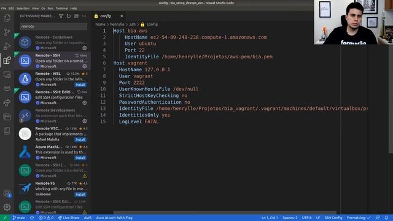Screen dimensions: 393x221
Task: Expand the 'henrylle' breadcrumb
Action: pos(117,25)
